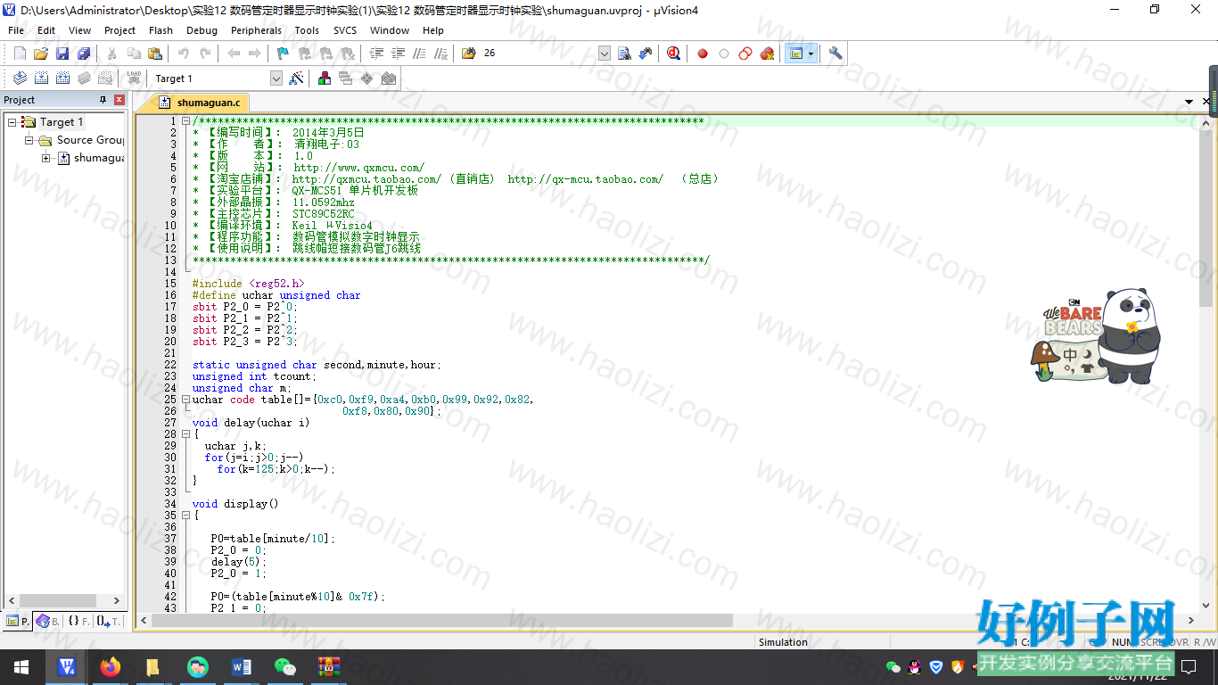1218x685 pixels.
Task: Uncomment selection icon
Action: click(441, 54)
